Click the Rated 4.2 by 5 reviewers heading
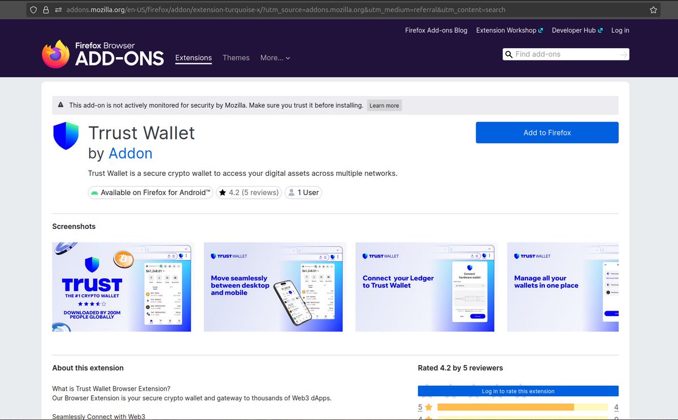 460,368
